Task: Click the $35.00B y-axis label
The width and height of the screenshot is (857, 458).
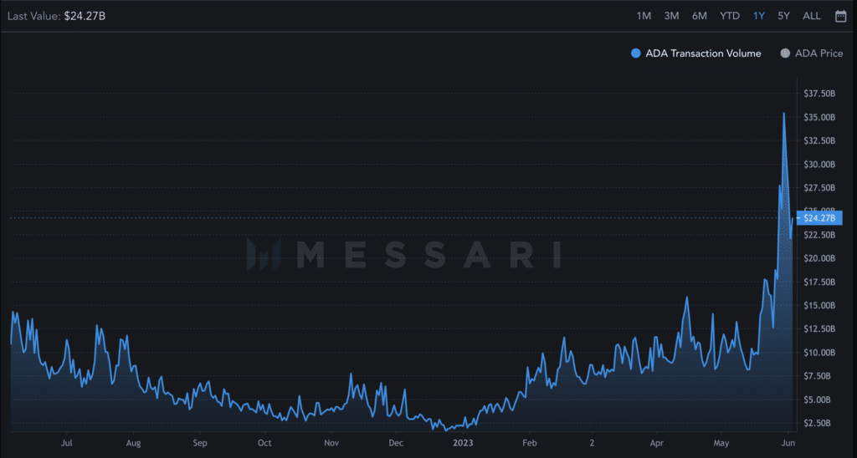Action: (x=819, y=117)
